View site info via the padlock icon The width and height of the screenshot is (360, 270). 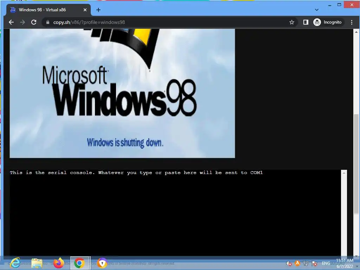(48, 22)
